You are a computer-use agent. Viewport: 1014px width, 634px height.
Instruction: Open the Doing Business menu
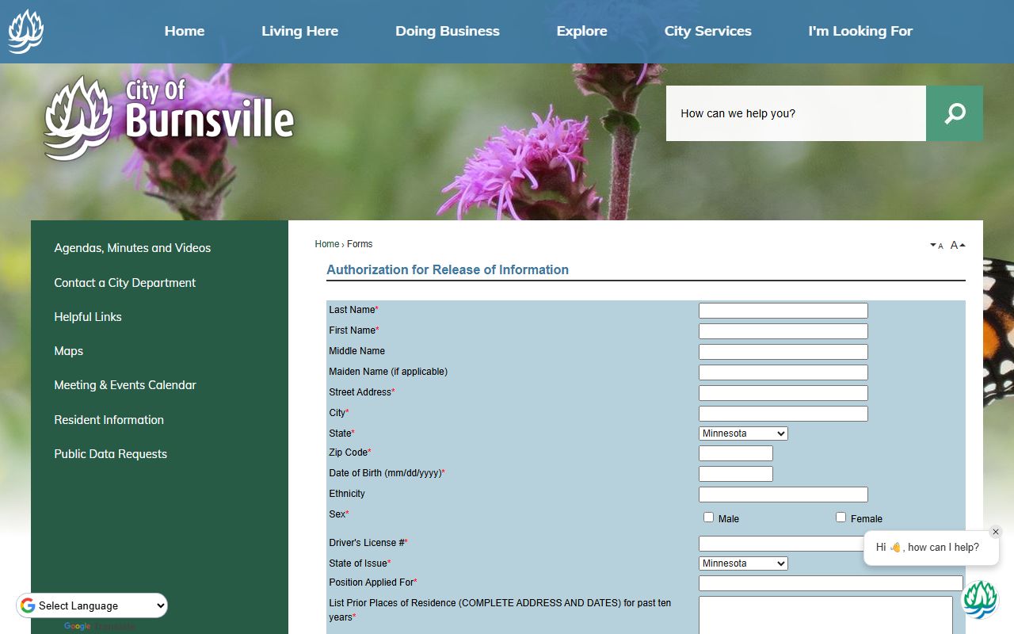point(448,31)
